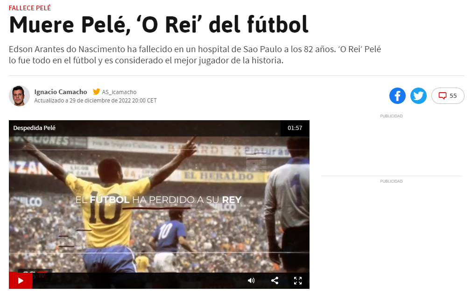Screen dimensions: 472x294
Task: Open the video player's share icon
Action: click(x=275, y=280)
